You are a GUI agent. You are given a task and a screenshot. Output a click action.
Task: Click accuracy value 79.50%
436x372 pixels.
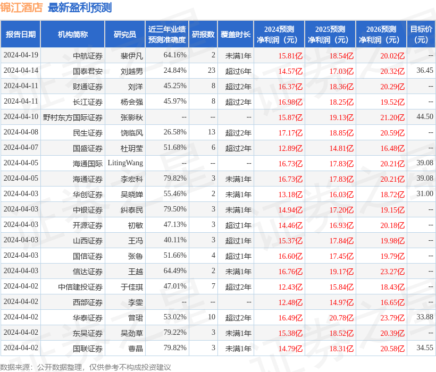(175, 209)
